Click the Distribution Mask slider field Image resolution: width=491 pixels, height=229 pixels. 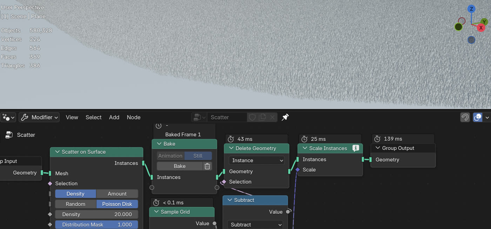(96, 225)
